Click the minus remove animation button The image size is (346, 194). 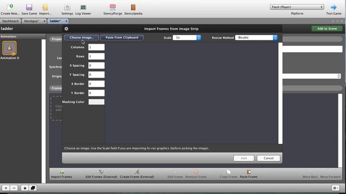(x=14, y=188)
